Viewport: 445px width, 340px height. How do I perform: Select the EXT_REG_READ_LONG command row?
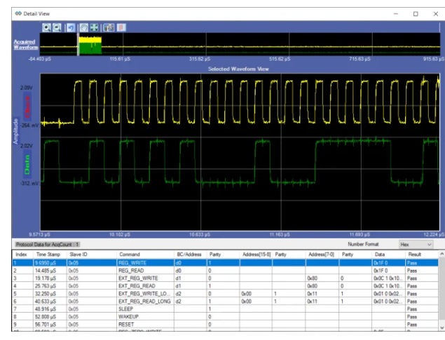(226, 301)
